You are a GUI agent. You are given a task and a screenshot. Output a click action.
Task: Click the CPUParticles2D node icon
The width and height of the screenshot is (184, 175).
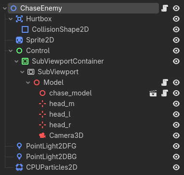[x=19, y=167]
